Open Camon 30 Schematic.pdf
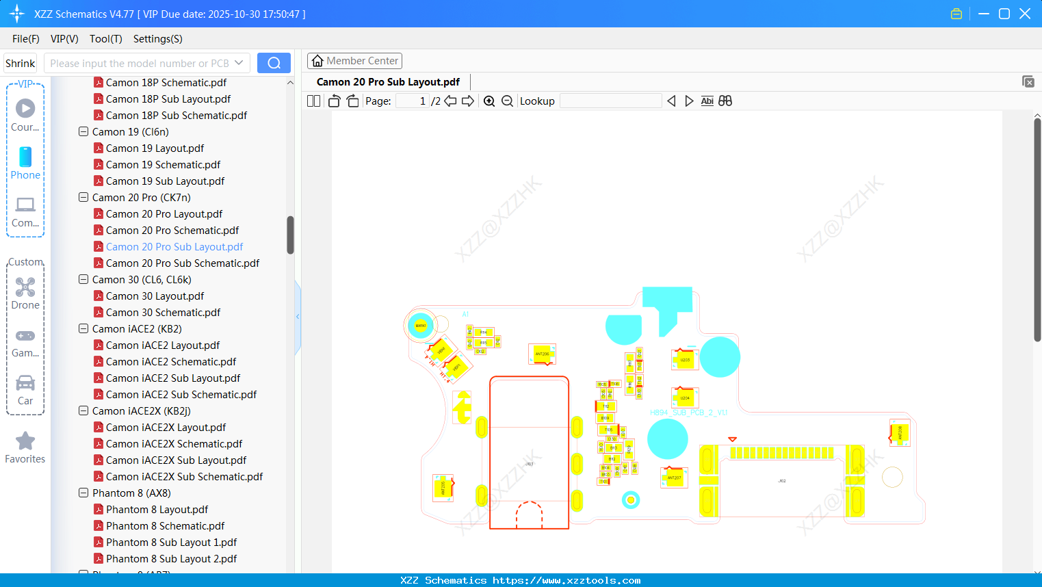 (x=163, y=312)
